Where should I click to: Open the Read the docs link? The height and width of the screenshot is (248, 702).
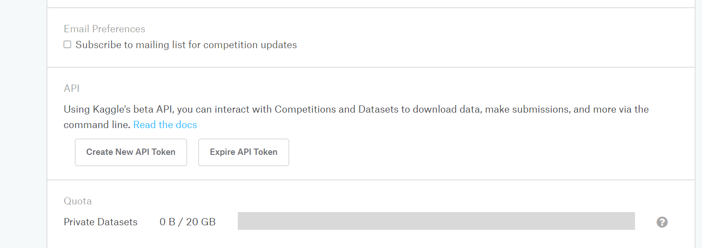point(165,125)
